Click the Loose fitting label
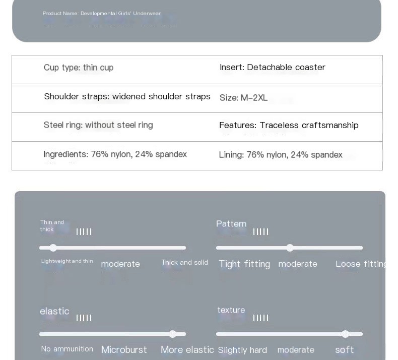398x360 pixels. (x=360, y=264)
